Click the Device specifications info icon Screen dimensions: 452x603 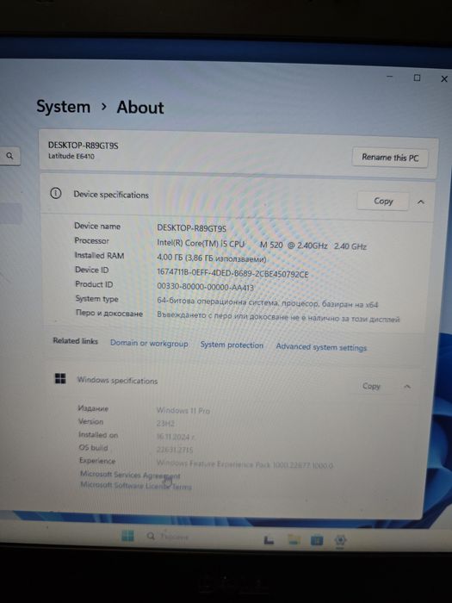(x=56, y=193)
